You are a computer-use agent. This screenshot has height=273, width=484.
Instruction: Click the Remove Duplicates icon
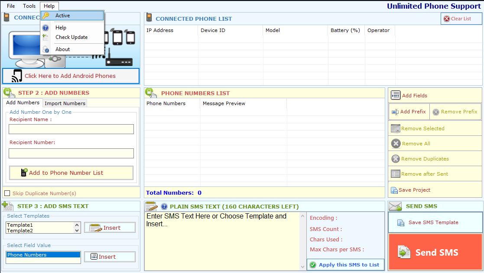pyautogui.click(x=396, y=159)
